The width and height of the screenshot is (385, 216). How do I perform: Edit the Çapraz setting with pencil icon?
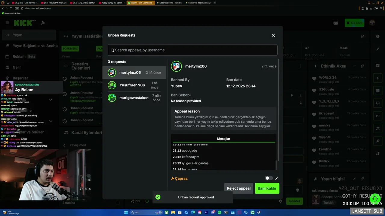[x=276, y=178]
